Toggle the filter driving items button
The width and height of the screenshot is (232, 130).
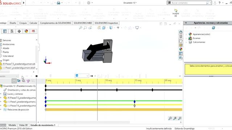[x=24, y=81]
